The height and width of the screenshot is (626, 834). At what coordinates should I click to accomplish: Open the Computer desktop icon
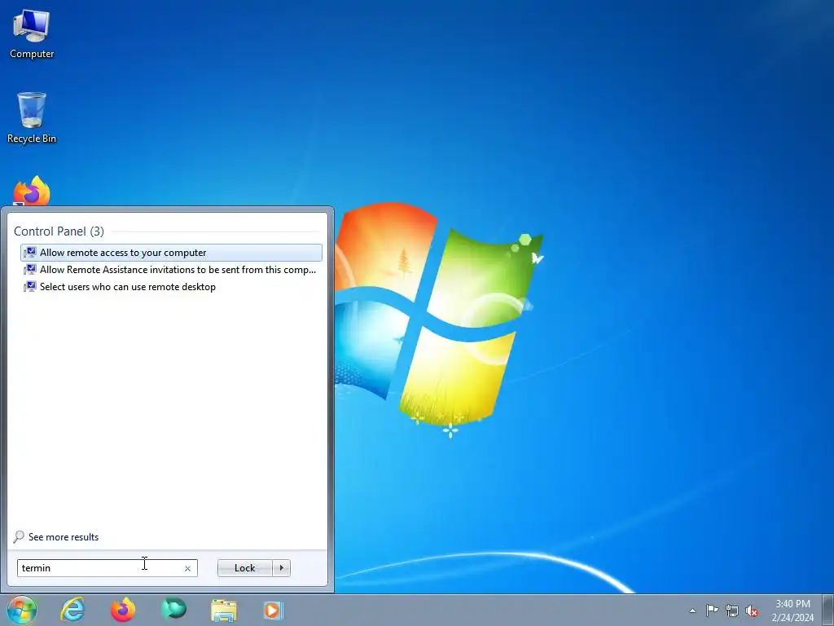[x=32, y=33]
